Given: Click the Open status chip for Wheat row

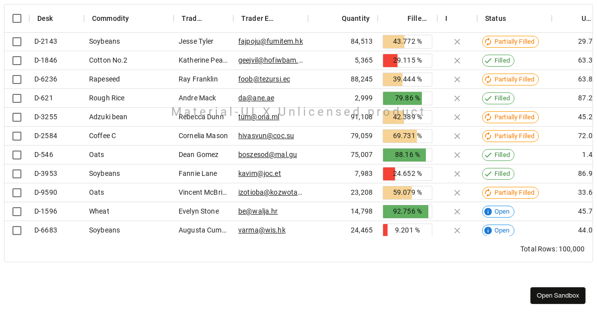Looking at the screenshot, I should pos(498,212).
